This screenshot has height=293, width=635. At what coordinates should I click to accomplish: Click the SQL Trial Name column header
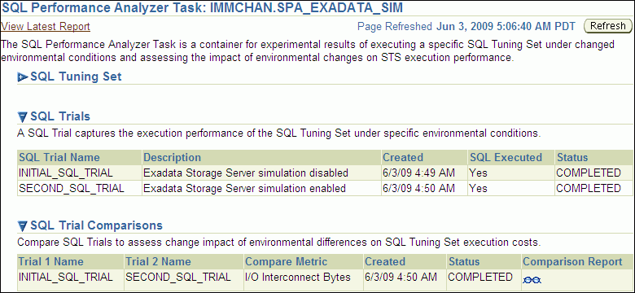59,157
